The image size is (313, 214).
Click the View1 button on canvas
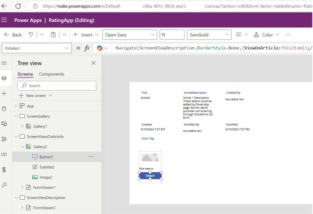click(x=150, y=176)
